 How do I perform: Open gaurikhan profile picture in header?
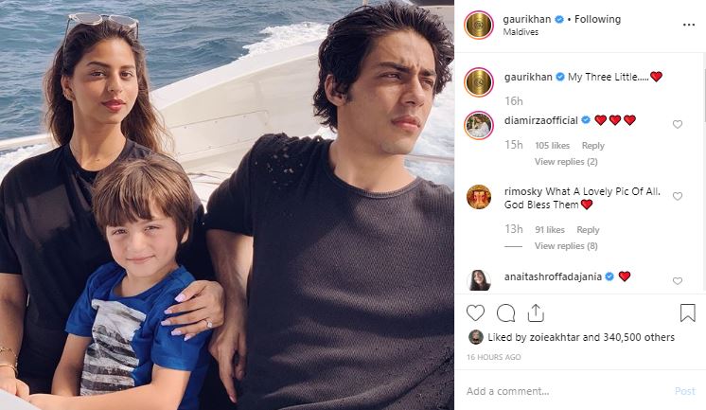[x=479, y=25]
